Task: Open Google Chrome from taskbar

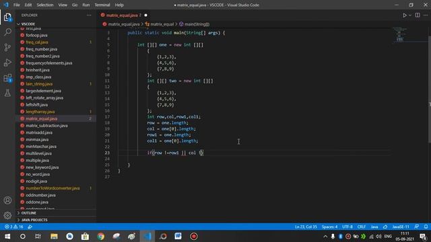Action: pyautogui.click(x=100, y=236)
